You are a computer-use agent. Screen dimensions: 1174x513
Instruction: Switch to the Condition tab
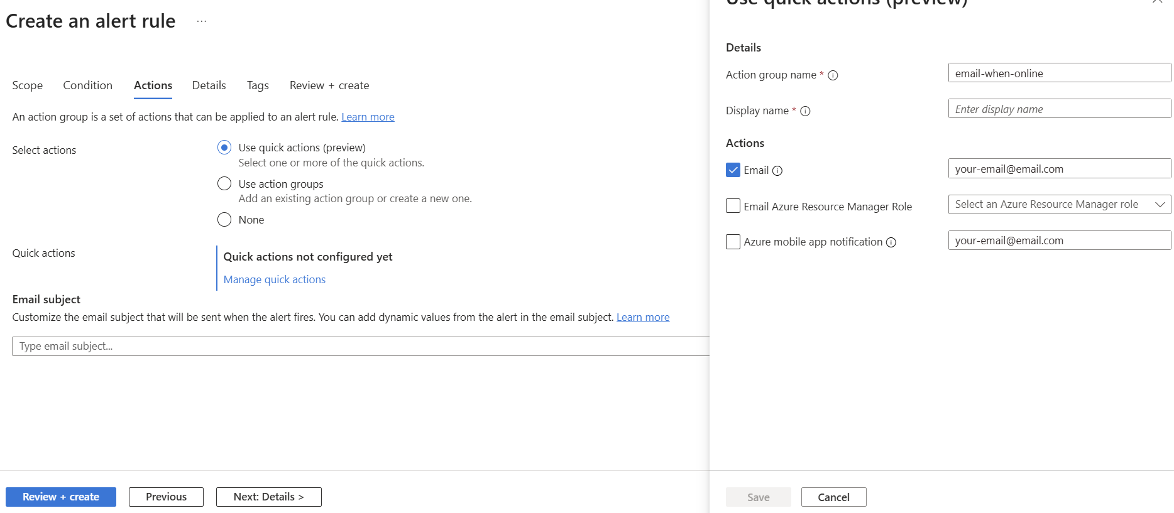87,85
